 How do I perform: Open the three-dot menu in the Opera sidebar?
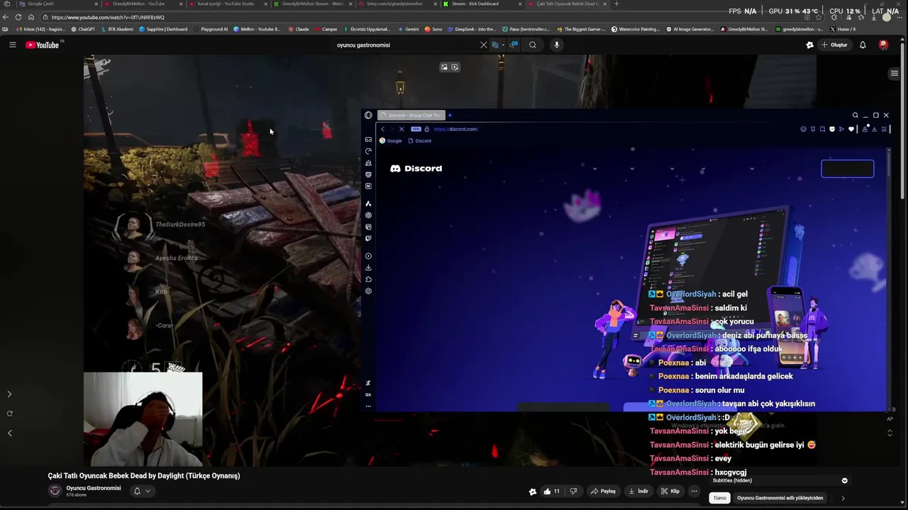pos(368,406)
